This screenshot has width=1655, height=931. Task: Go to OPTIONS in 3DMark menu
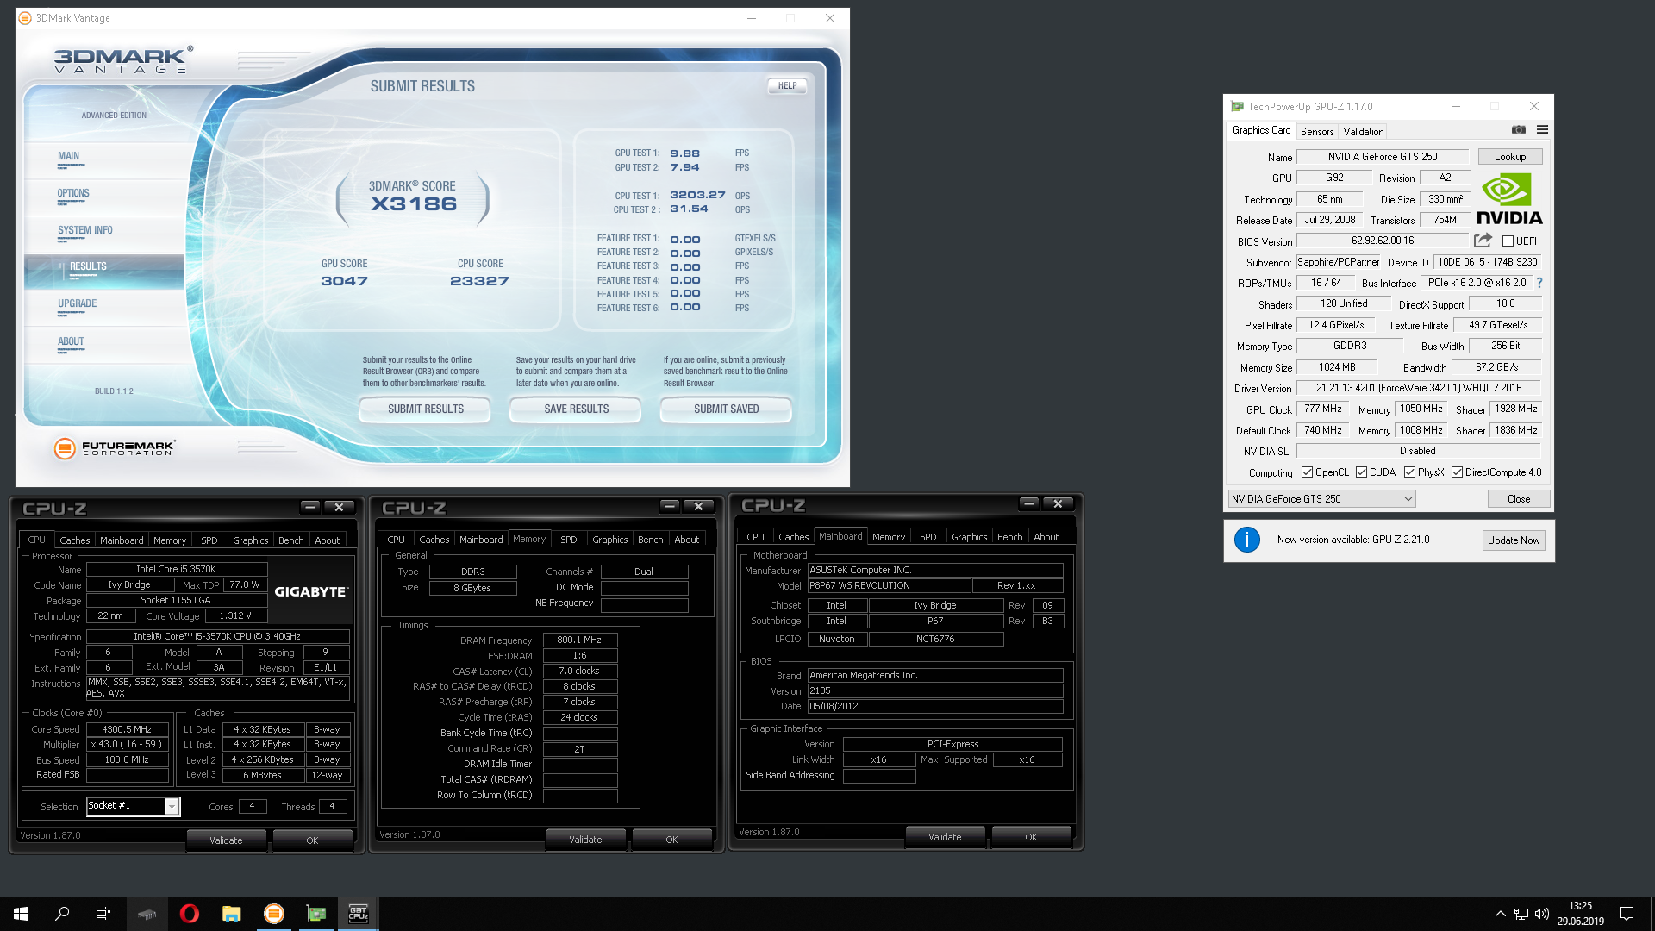pos(73,193)
